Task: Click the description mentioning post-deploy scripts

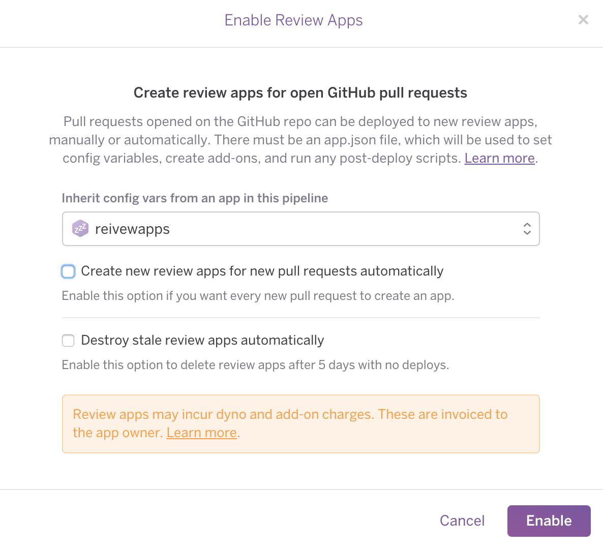Action: [x=300, y=140]
